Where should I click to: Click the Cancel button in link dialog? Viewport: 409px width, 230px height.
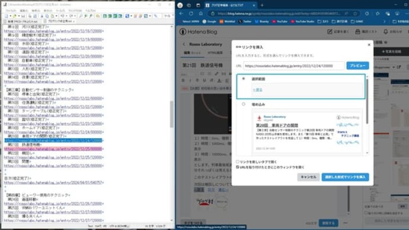coord(308,177)
